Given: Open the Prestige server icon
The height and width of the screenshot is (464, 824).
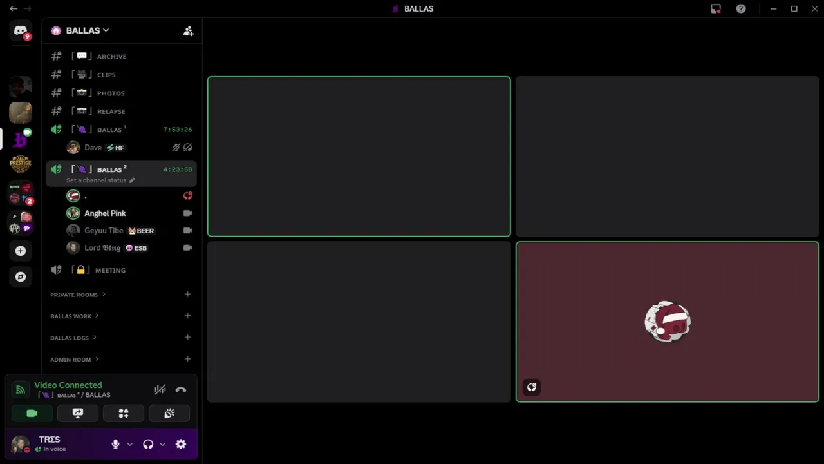Looking at the screenshot, I should tap(21, 164).
